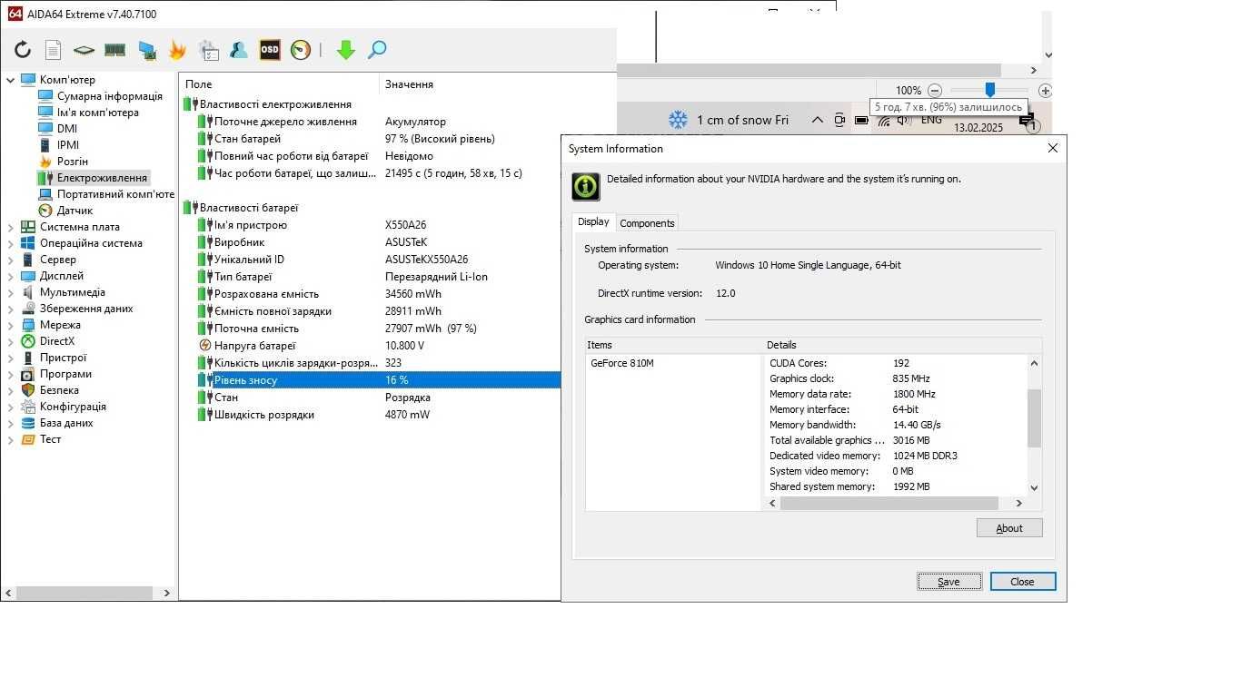
Task: Select the Стан батарей row
Action: click(370, 139)
